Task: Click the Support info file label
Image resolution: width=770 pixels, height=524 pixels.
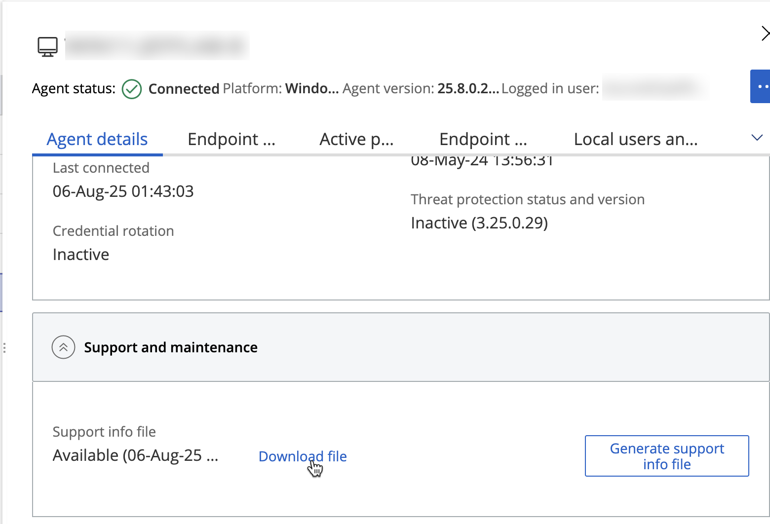Action: 104,432
